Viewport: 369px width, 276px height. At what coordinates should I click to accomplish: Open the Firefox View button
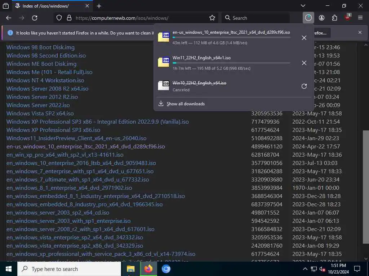tap(6, 6)
